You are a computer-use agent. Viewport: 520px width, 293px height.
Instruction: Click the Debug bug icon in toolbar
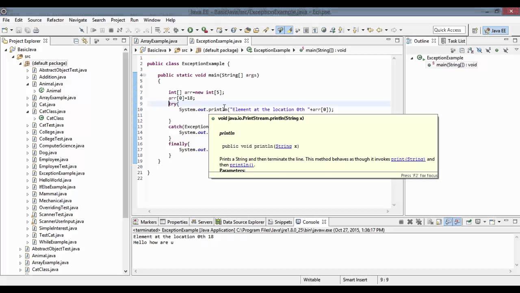[x=176, y=30]
